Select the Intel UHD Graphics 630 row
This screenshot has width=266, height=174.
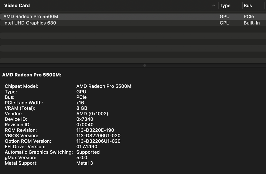(30, 23)
